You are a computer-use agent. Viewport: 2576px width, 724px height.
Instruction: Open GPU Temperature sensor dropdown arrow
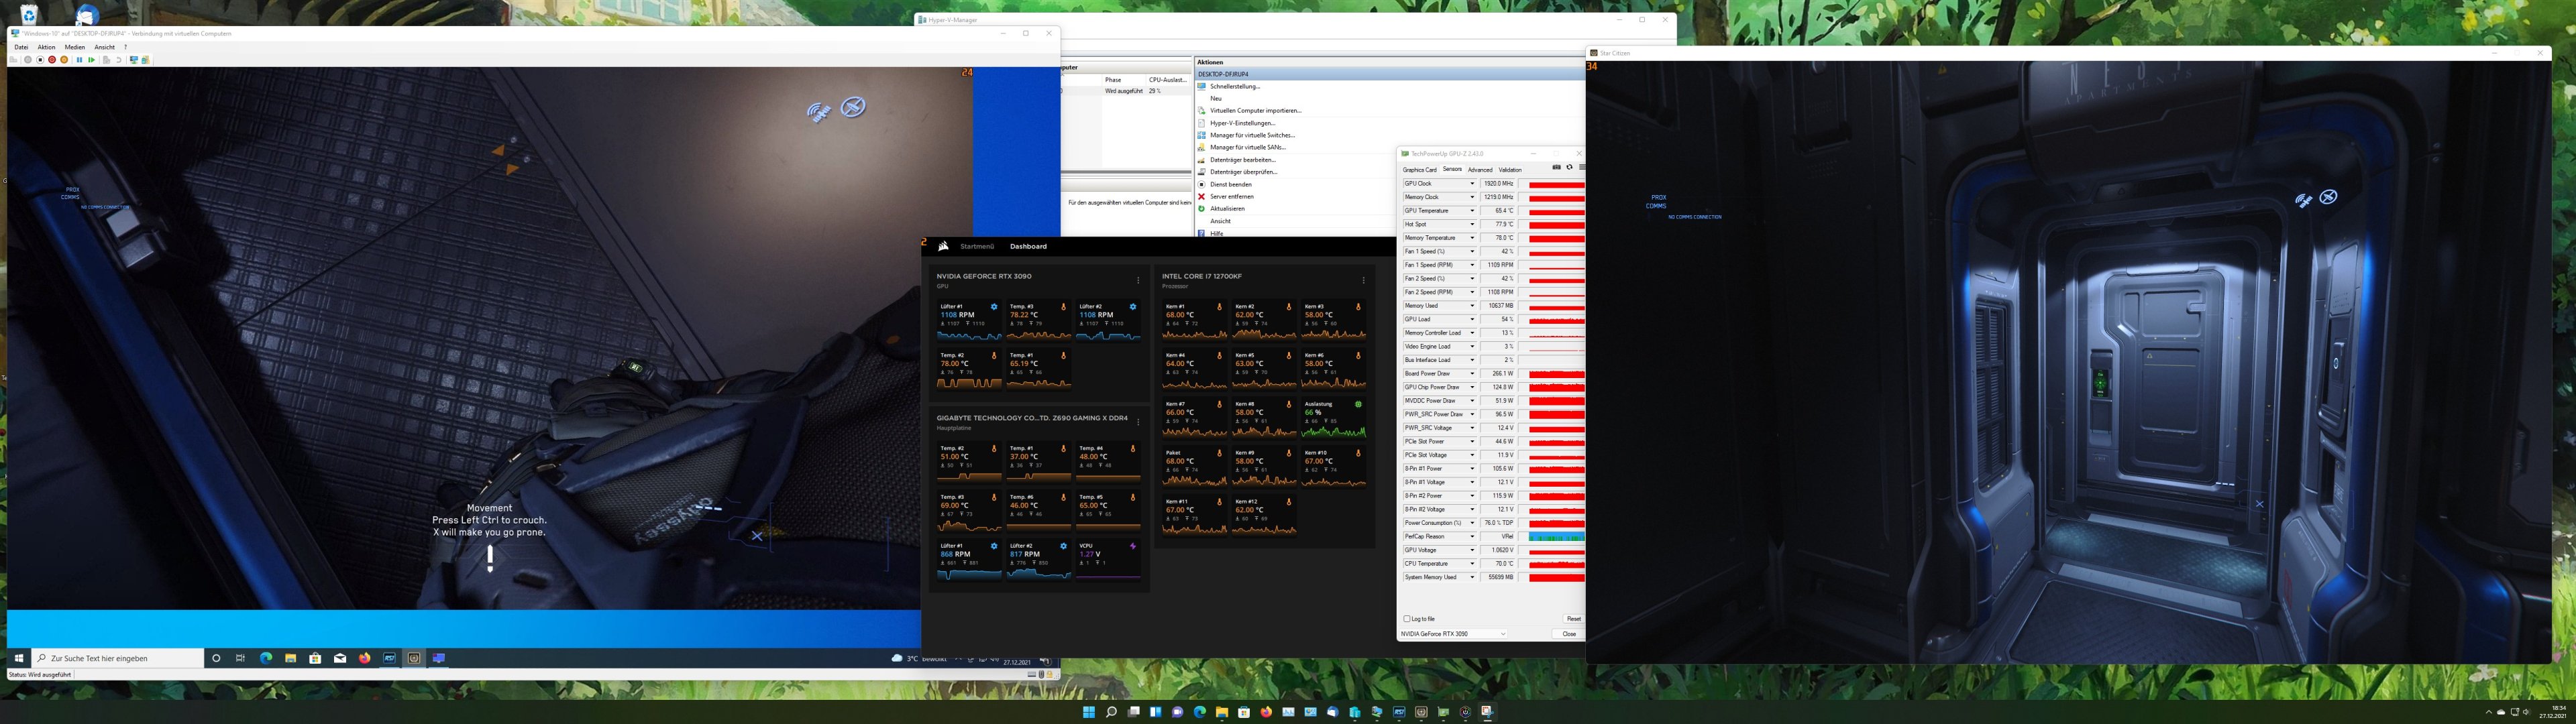tap(1471, 211)
